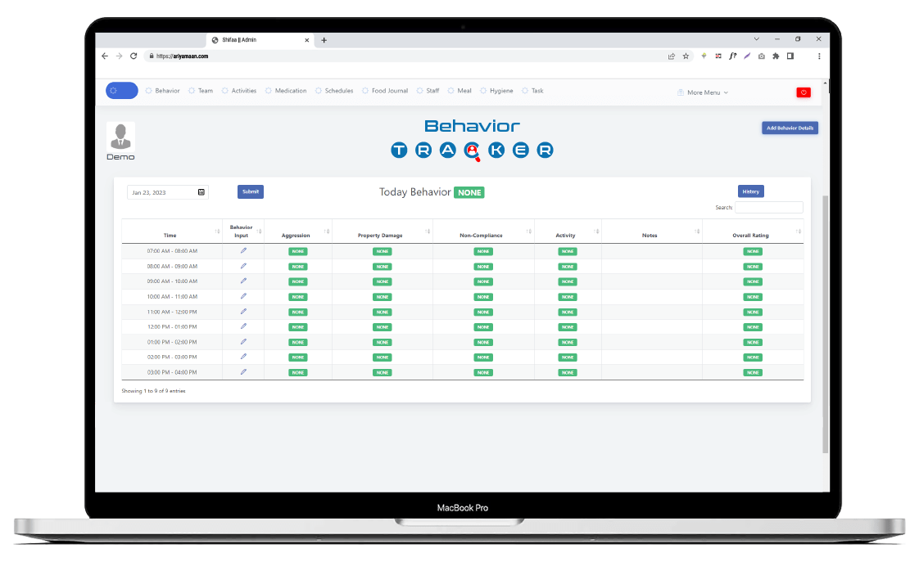The width and height of the screenshot is (919, 562).
Task: Click the red power logout icon
Action: (803, 92)
